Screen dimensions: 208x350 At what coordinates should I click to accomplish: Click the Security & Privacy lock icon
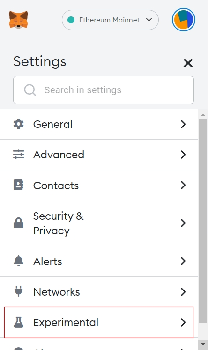tap(19, 223)
